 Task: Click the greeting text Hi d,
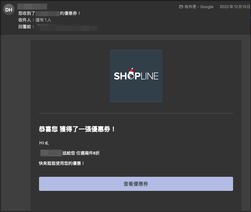44,143
